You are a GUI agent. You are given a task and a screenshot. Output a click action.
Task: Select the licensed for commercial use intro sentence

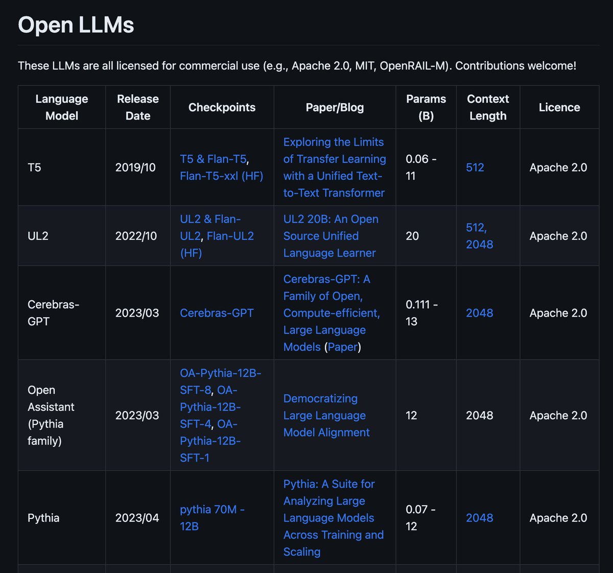click(297, 66)
